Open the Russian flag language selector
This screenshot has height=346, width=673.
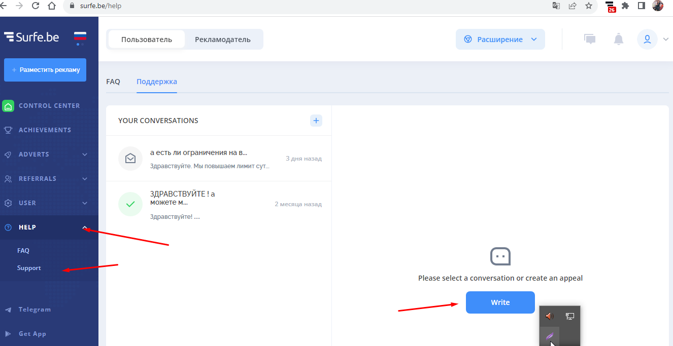pos(80,36)
